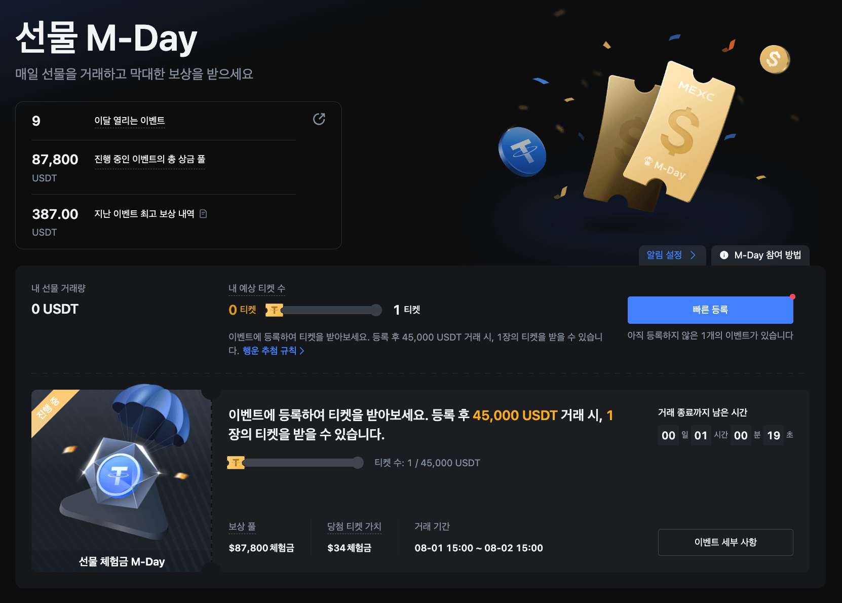
Task: Click the info icon beside M-Day 참여 방법
Action: pyautogui.click(x=724, y=255)
